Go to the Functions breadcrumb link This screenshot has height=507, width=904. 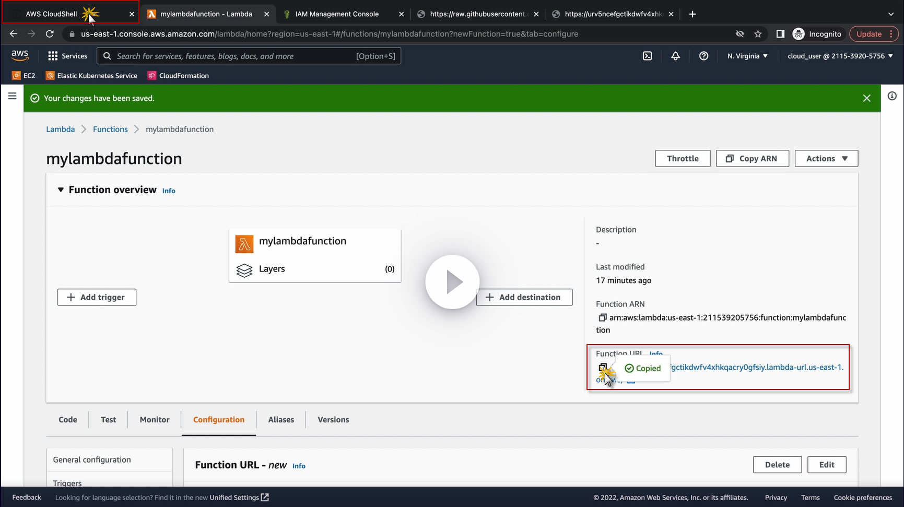[x=110, y=129]
